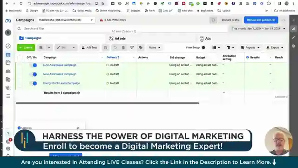The width and height of the screenshot is (298, 168).
Task: Open the Audiences people icon in sidebar
Action: point(8,71)
